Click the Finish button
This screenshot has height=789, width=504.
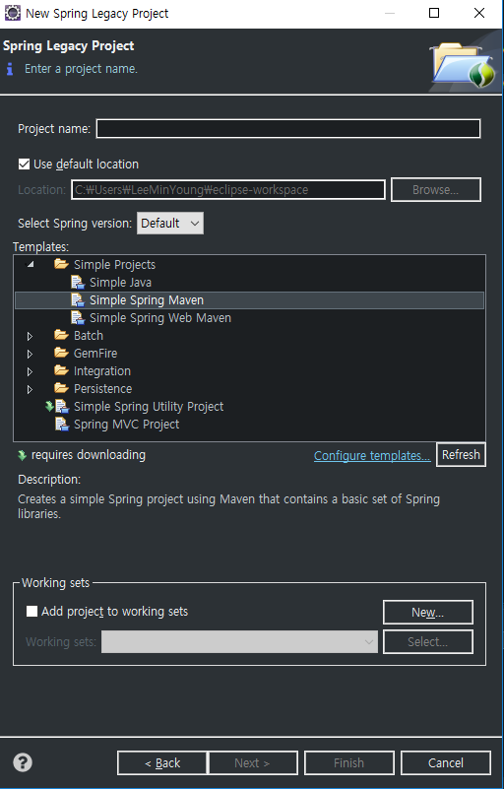click(x=349, y=762)
